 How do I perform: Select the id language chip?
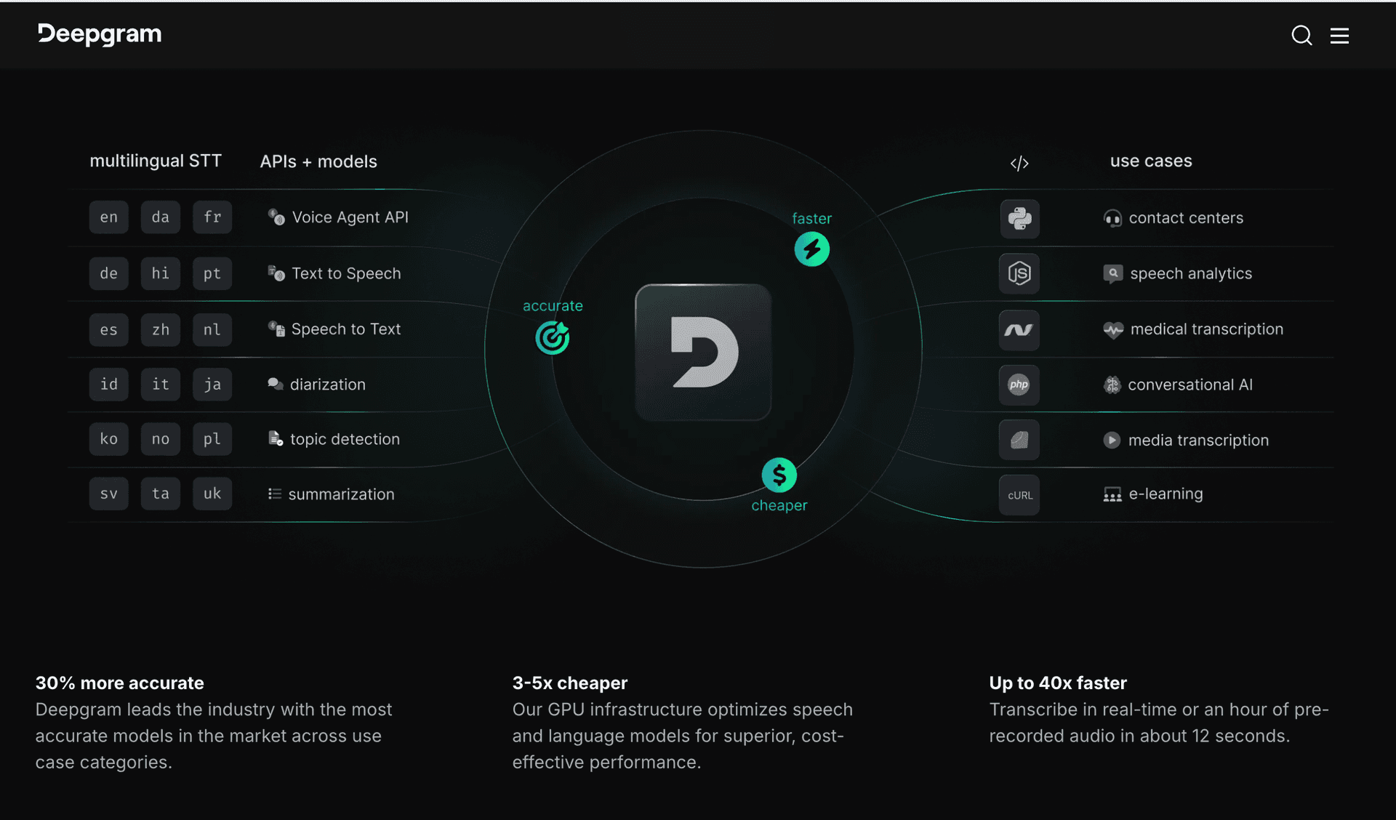click(x=109, y=384)
